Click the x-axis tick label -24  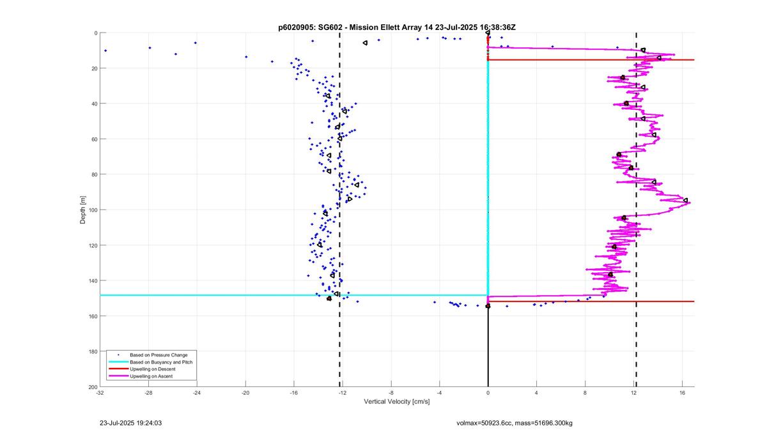coord(197,393)
